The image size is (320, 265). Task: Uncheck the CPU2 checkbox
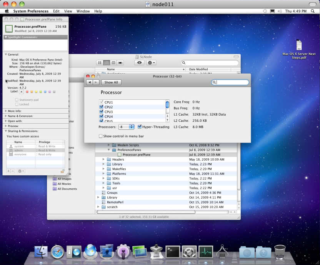(x=102, y=107)
